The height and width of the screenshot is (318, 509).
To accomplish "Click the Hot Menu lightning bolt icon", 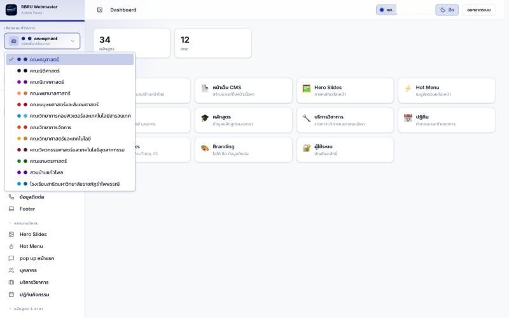I will click(x=408, y=88).
